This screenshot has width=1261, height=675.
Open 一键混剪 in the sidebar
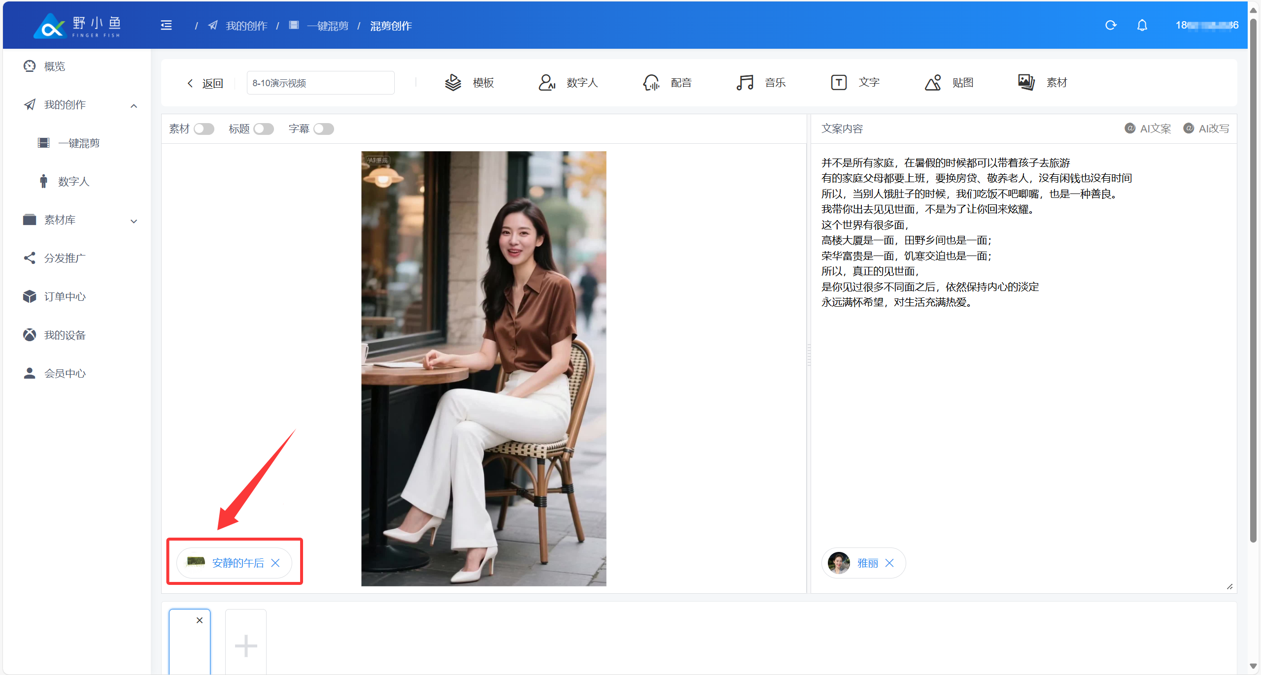click(x=79, y=143)
